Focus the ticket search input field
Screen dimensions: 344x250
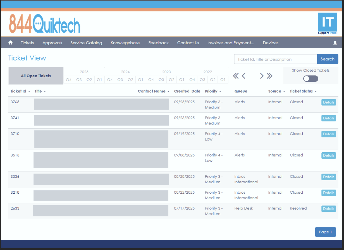click(x=275, y=59)
